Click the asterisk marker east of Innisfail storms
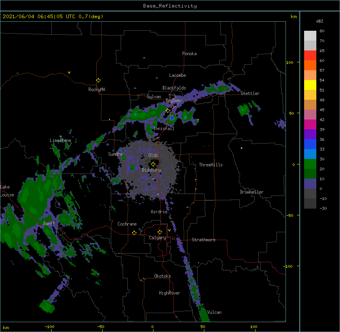340x332 pixels. tap(198, 120)
